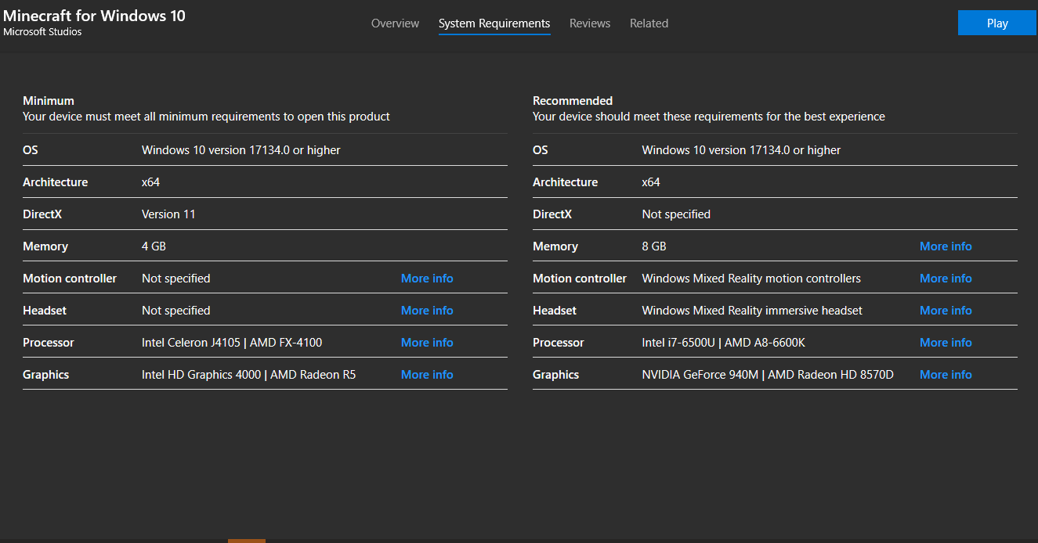
Task: Click More info for recommended Motion controller
Action: [x=946, y=279]
